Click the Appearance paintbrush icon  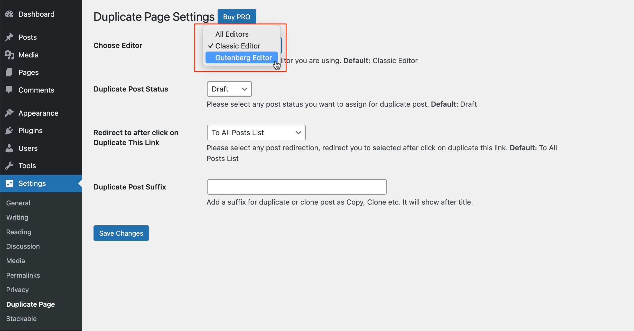point(9,113)
